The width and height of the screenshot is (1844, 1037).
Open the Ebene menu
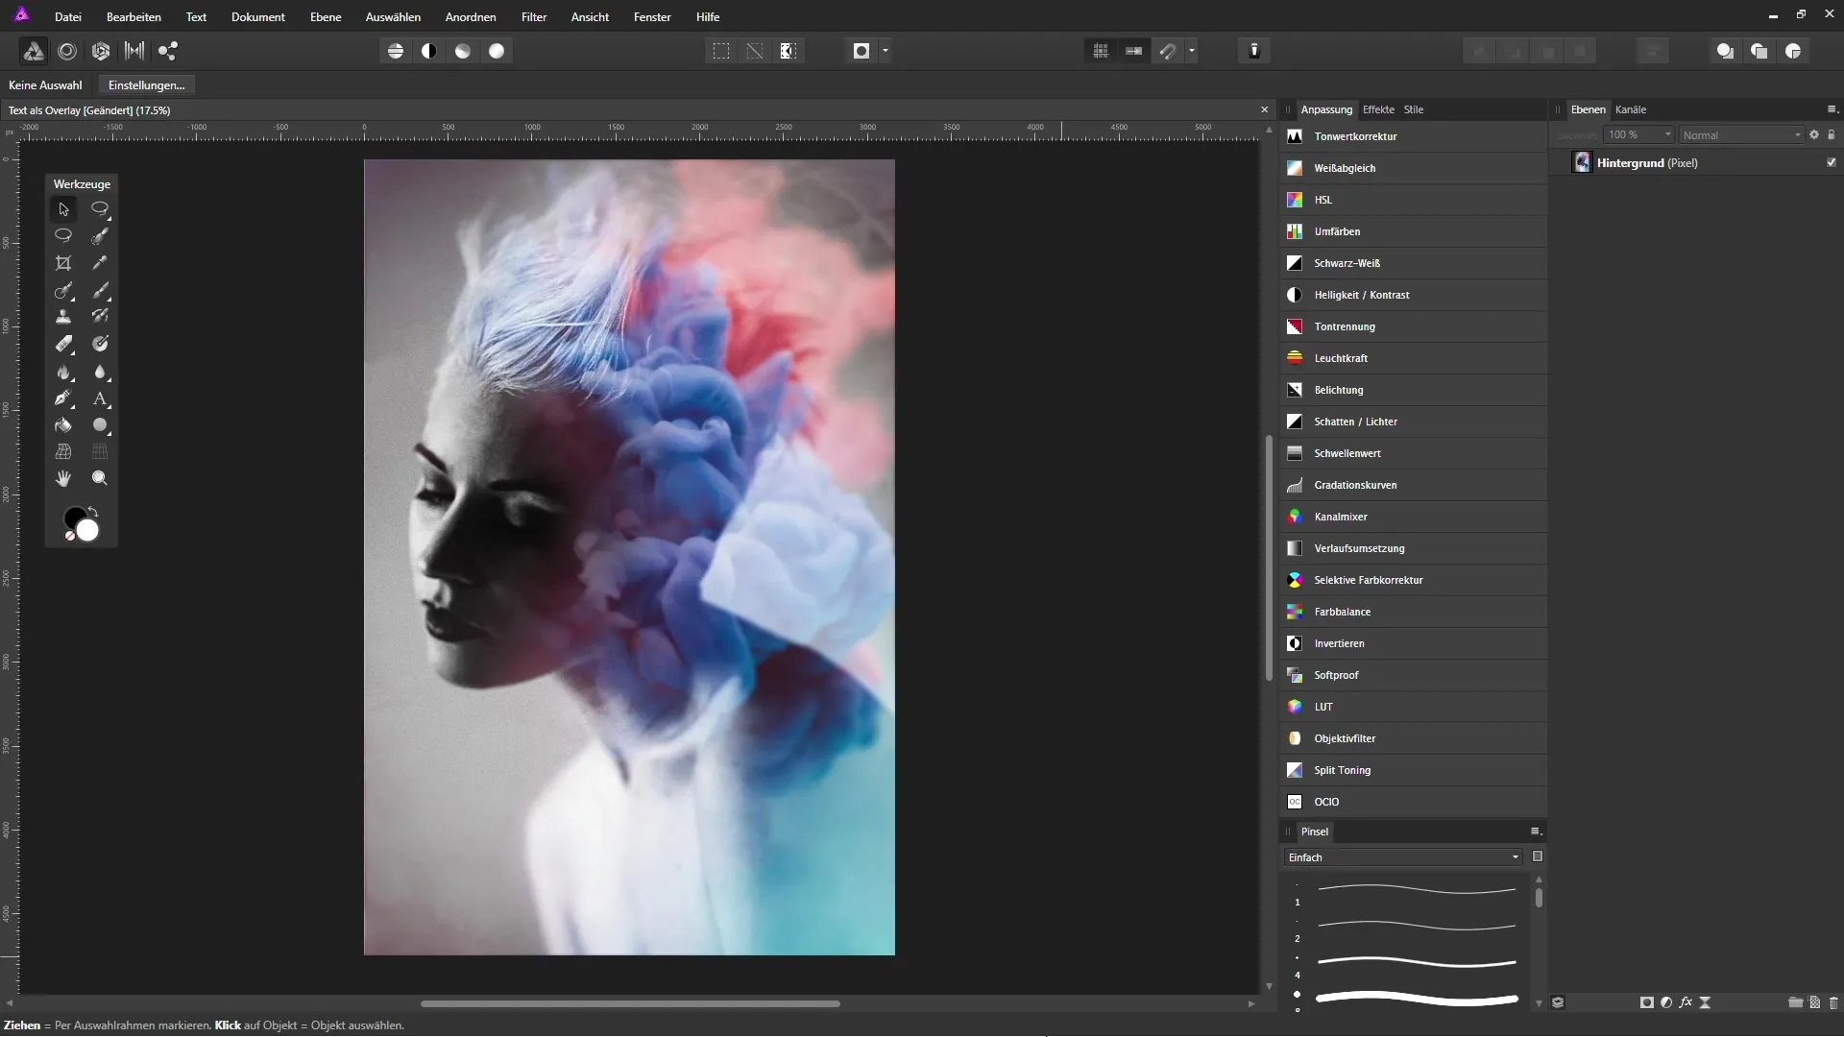pyautogui.click(x=326, y=16)
